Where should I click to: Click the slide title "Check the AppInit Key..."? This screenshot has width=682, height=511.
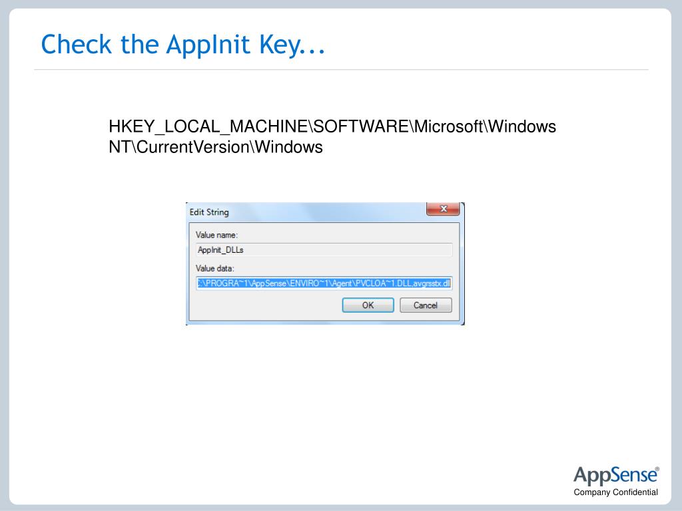pyautogui.click(x=182, y=45)
